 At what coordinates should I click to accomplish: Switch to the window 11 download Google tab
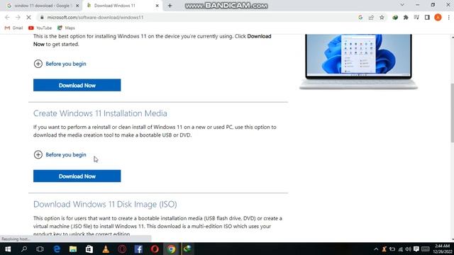[x=43, y=6]
